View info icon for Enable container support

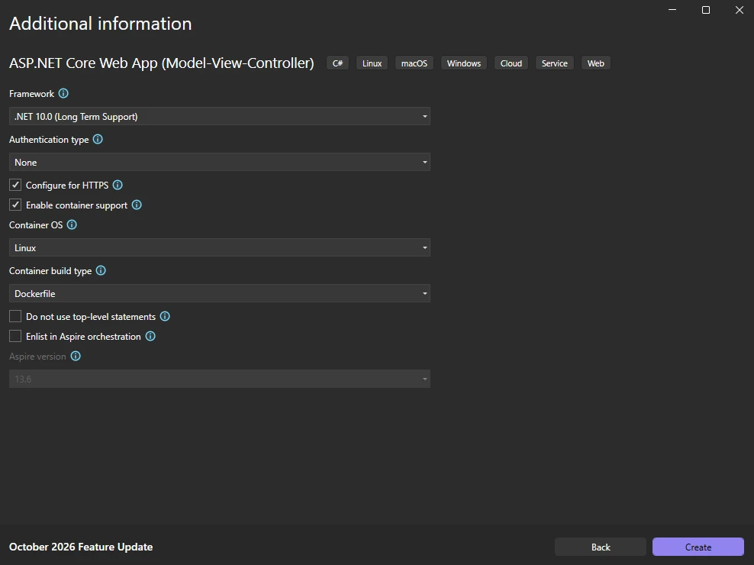pyautogui.click(x=137, y=205)
